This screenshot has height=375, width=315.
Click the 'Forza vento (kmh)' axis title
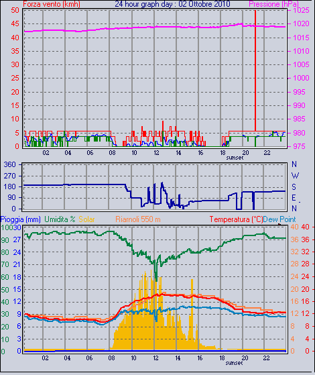pyautogui.click(x=52, y=4)
